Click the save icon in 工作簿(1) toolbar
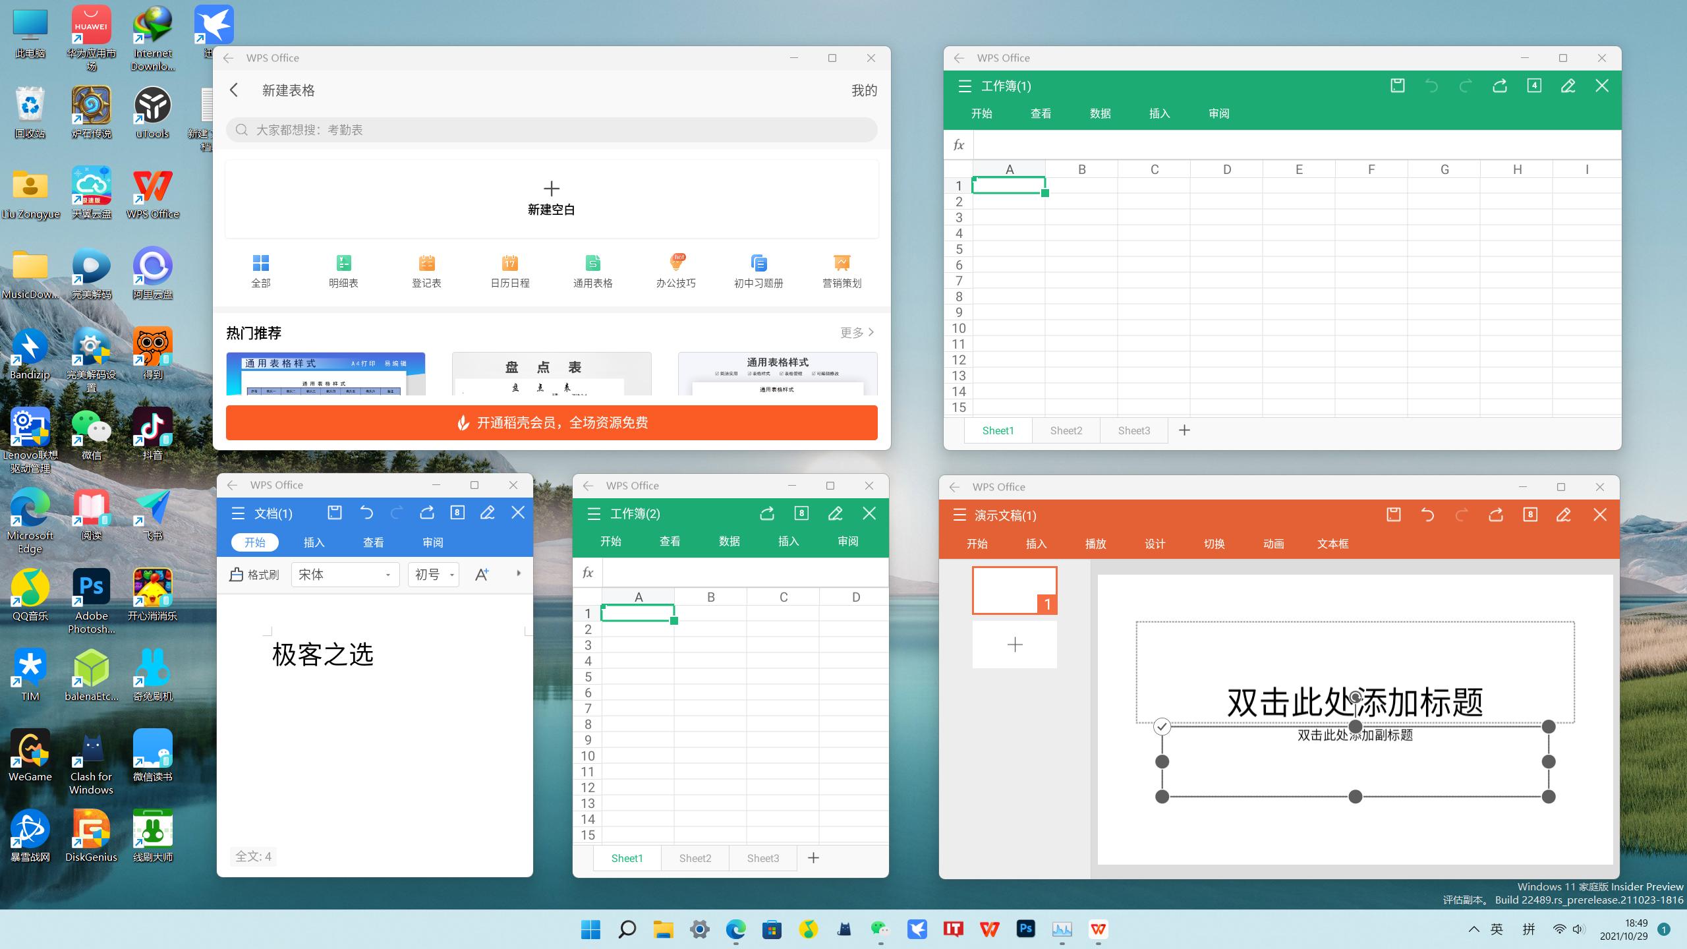The height and width of the screenshot is (949, 1687). 1398,85
